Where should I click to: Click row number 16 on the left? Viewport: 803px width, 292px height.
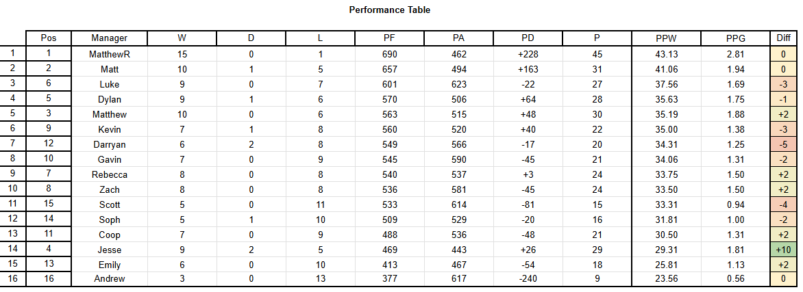coord(13,279)
